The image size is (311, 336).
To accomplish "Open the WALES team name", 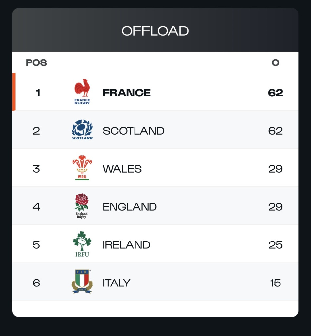I will pos(122,169).
